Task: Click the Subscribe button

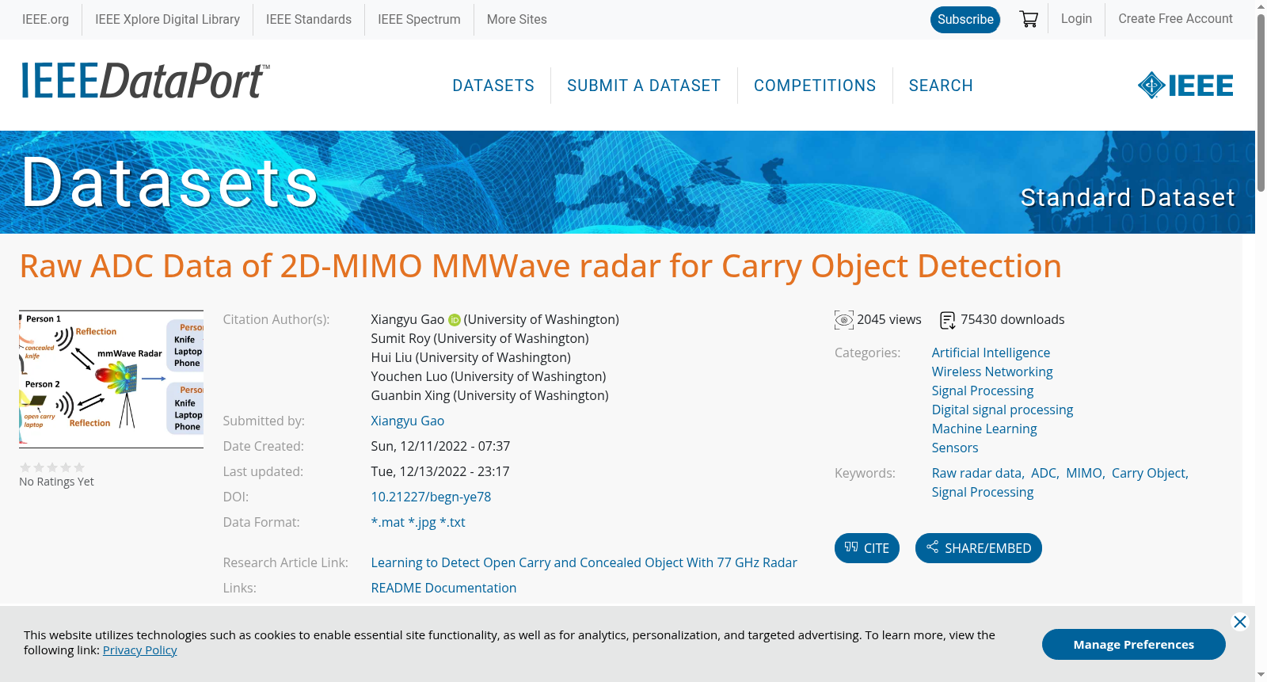Action: [965, 20]
